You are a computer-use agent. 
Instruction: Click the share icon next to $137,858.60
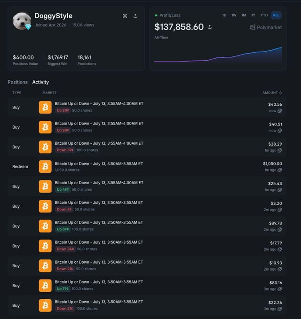click(210, 27)
